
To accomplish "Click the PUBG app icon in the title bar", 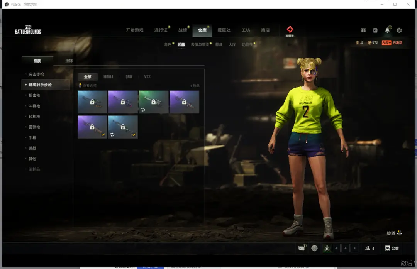I will (x=7, y=4).
